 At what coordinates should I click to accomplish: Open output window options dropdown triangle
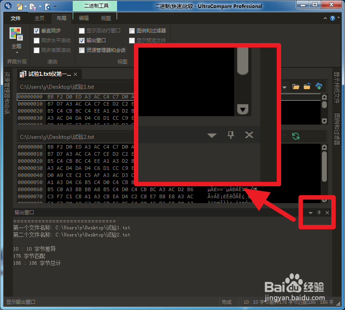(x=310, y=213)
